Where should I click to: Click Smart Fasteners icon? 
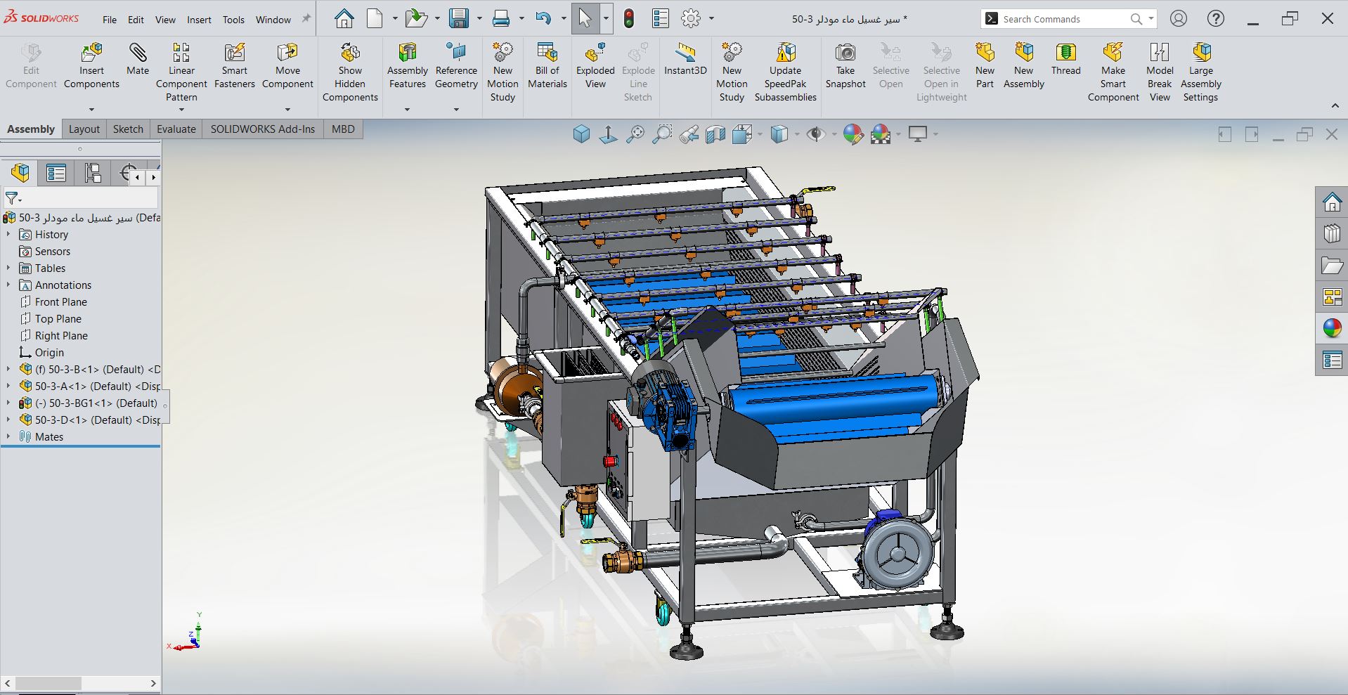pyautogui.click(x=235, y=53)
